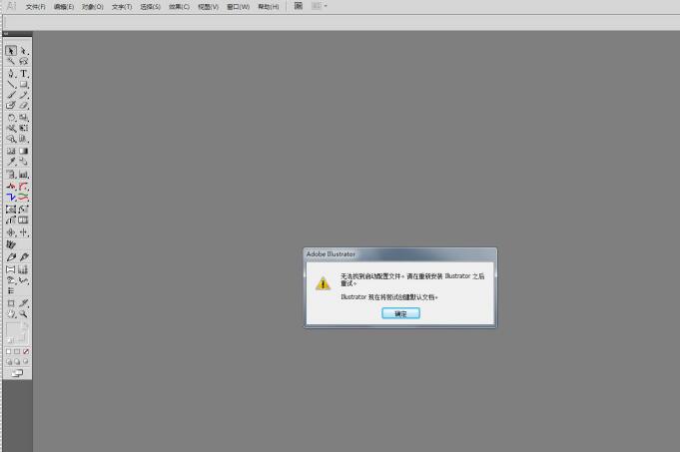The image size is (680, 452).
Task: Open the 帮助(H) menu
Action: [268, 6]
